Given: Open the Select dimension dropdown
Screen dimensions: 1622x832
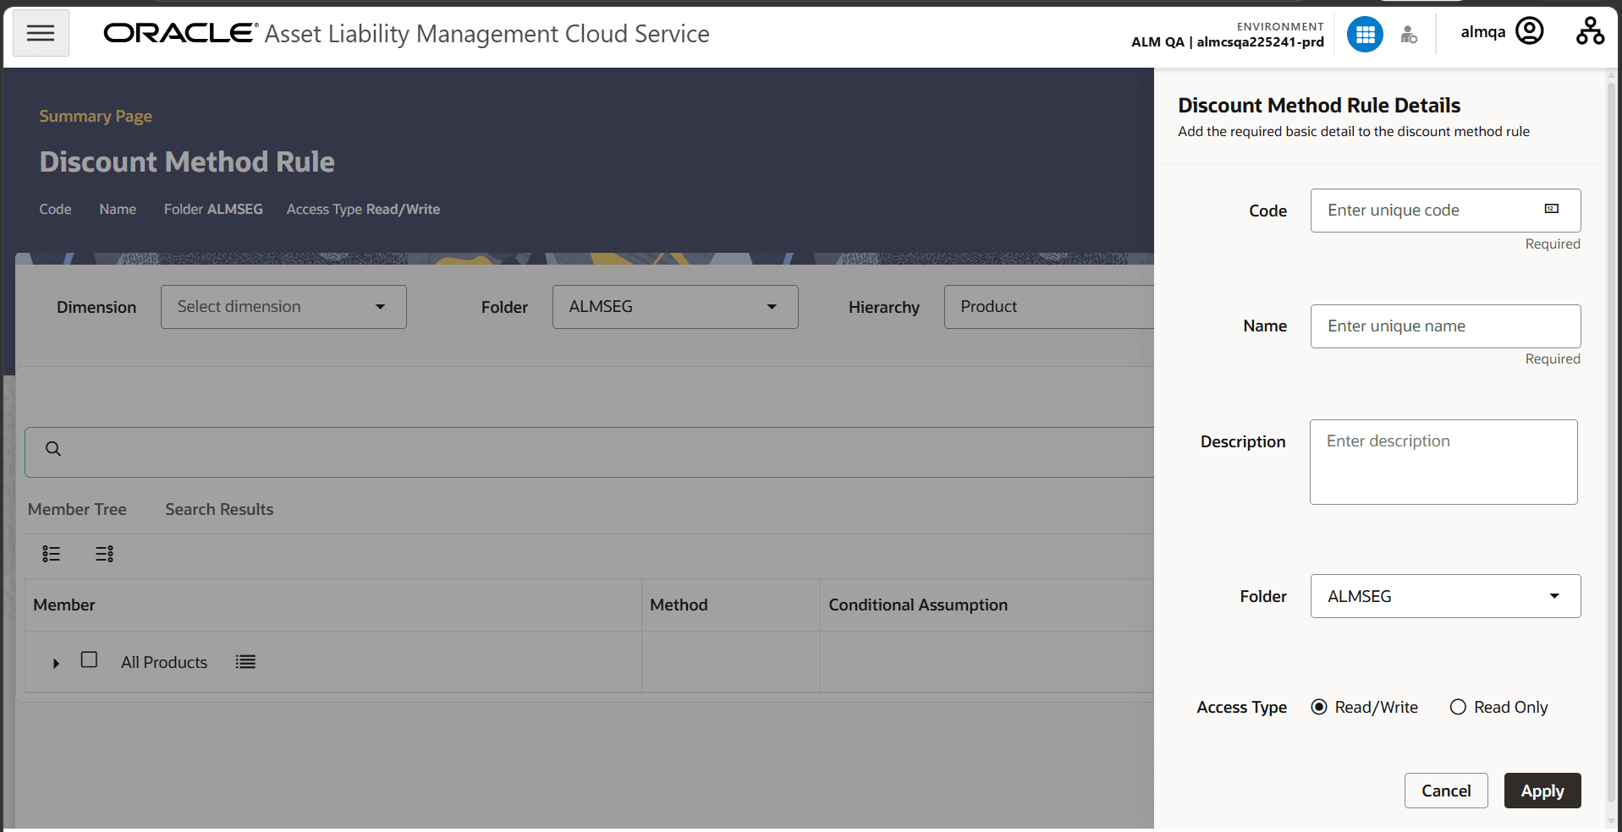Looking at the screenshot, I should coord(283,307).
